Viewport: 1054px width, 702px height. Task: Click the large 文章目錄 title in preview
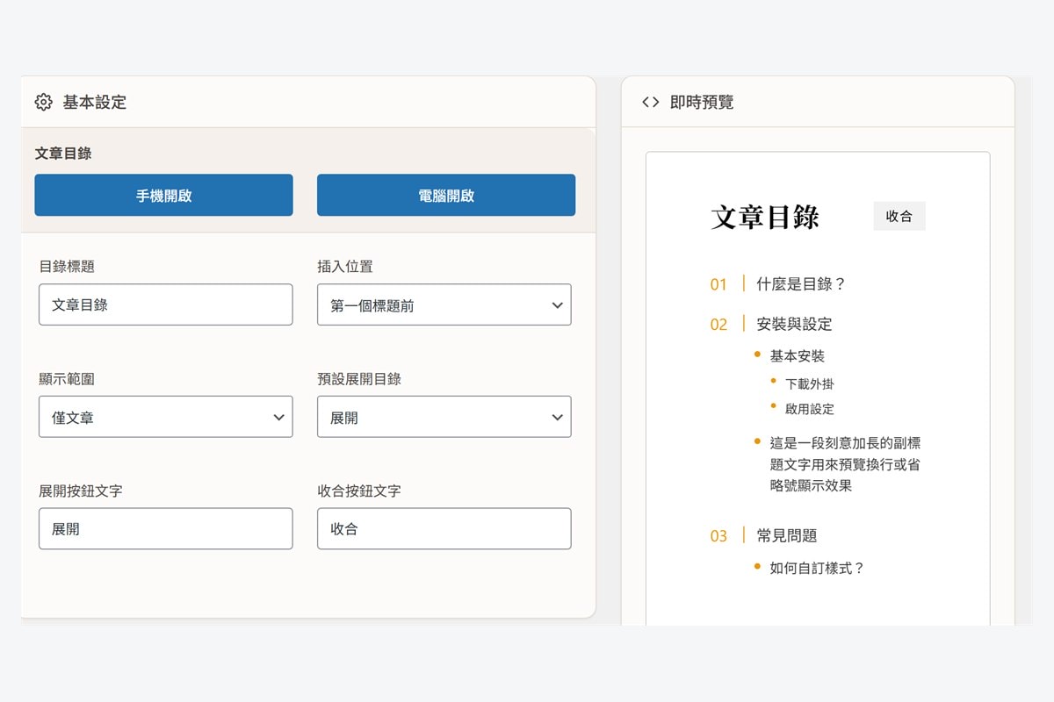[765, 217]
